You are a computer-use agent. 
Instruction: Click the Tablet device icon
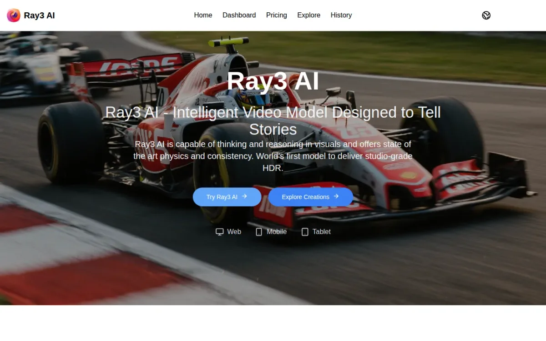tap(305, 232)
